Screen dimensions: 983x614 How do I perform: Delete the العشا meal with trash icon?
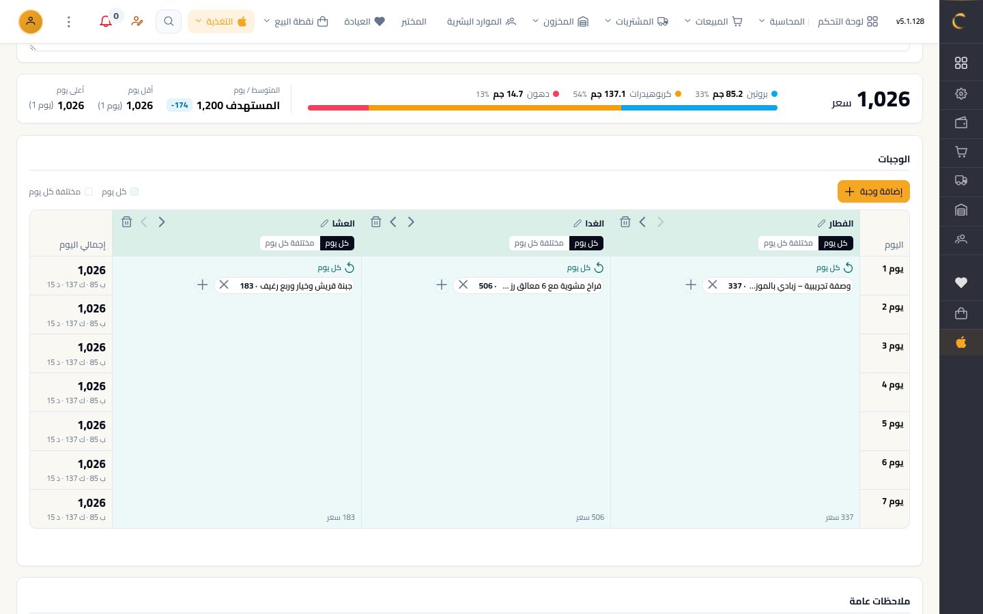[126, 222]
